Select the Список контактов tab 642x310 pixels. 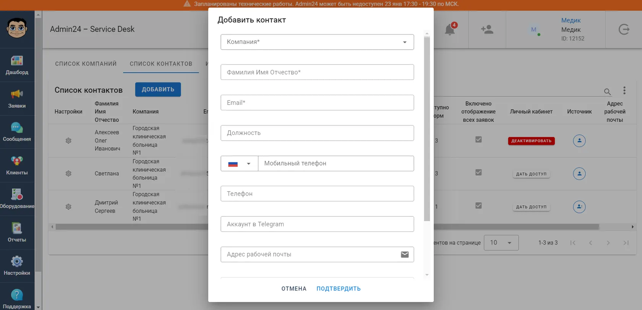click(x=161, y=64)
